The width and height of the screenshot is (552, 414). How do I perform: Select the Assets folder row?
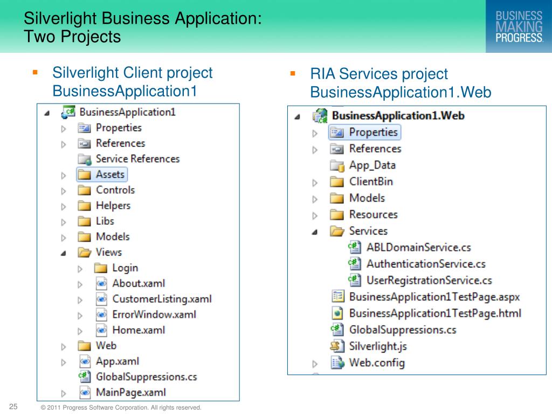(102, 175)
